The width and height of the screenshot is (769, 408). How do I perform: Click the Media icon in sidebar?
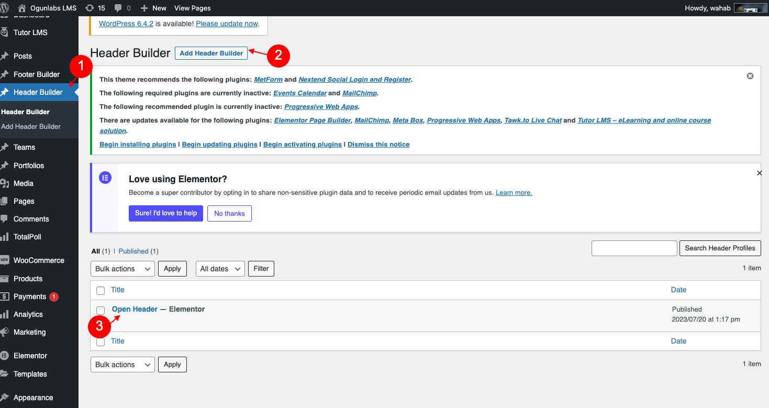point(5,183)
